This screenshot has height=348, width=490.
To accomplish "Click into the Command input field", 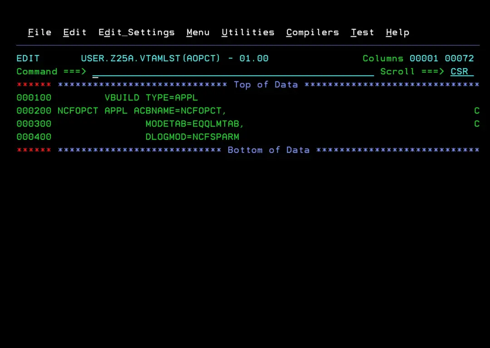I will (x=233, y=72).
